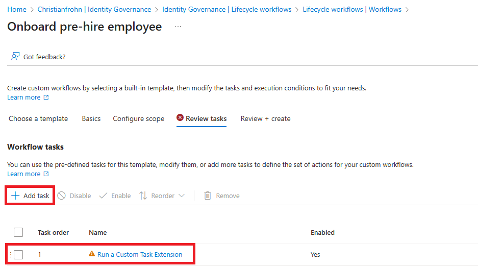Screen dimensions: 478x267
Task: Expand the Reorder dropdown chevron
Action: pos(182,196)
